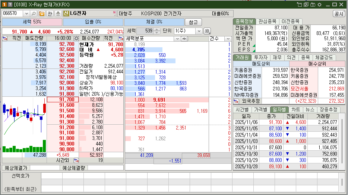This screenshot has height=195, width=348.
Task: Open order book gear settings next to 16:00:00
Action: 76,38
